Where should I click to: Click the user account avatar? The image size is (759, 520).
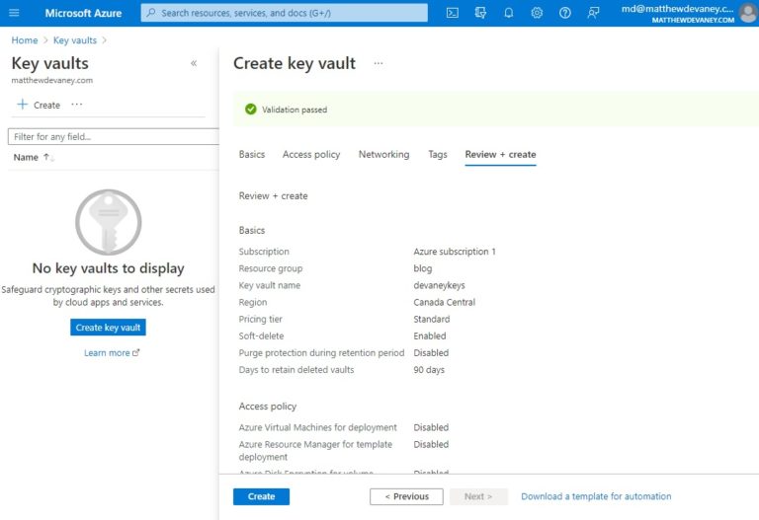(748, 13)
